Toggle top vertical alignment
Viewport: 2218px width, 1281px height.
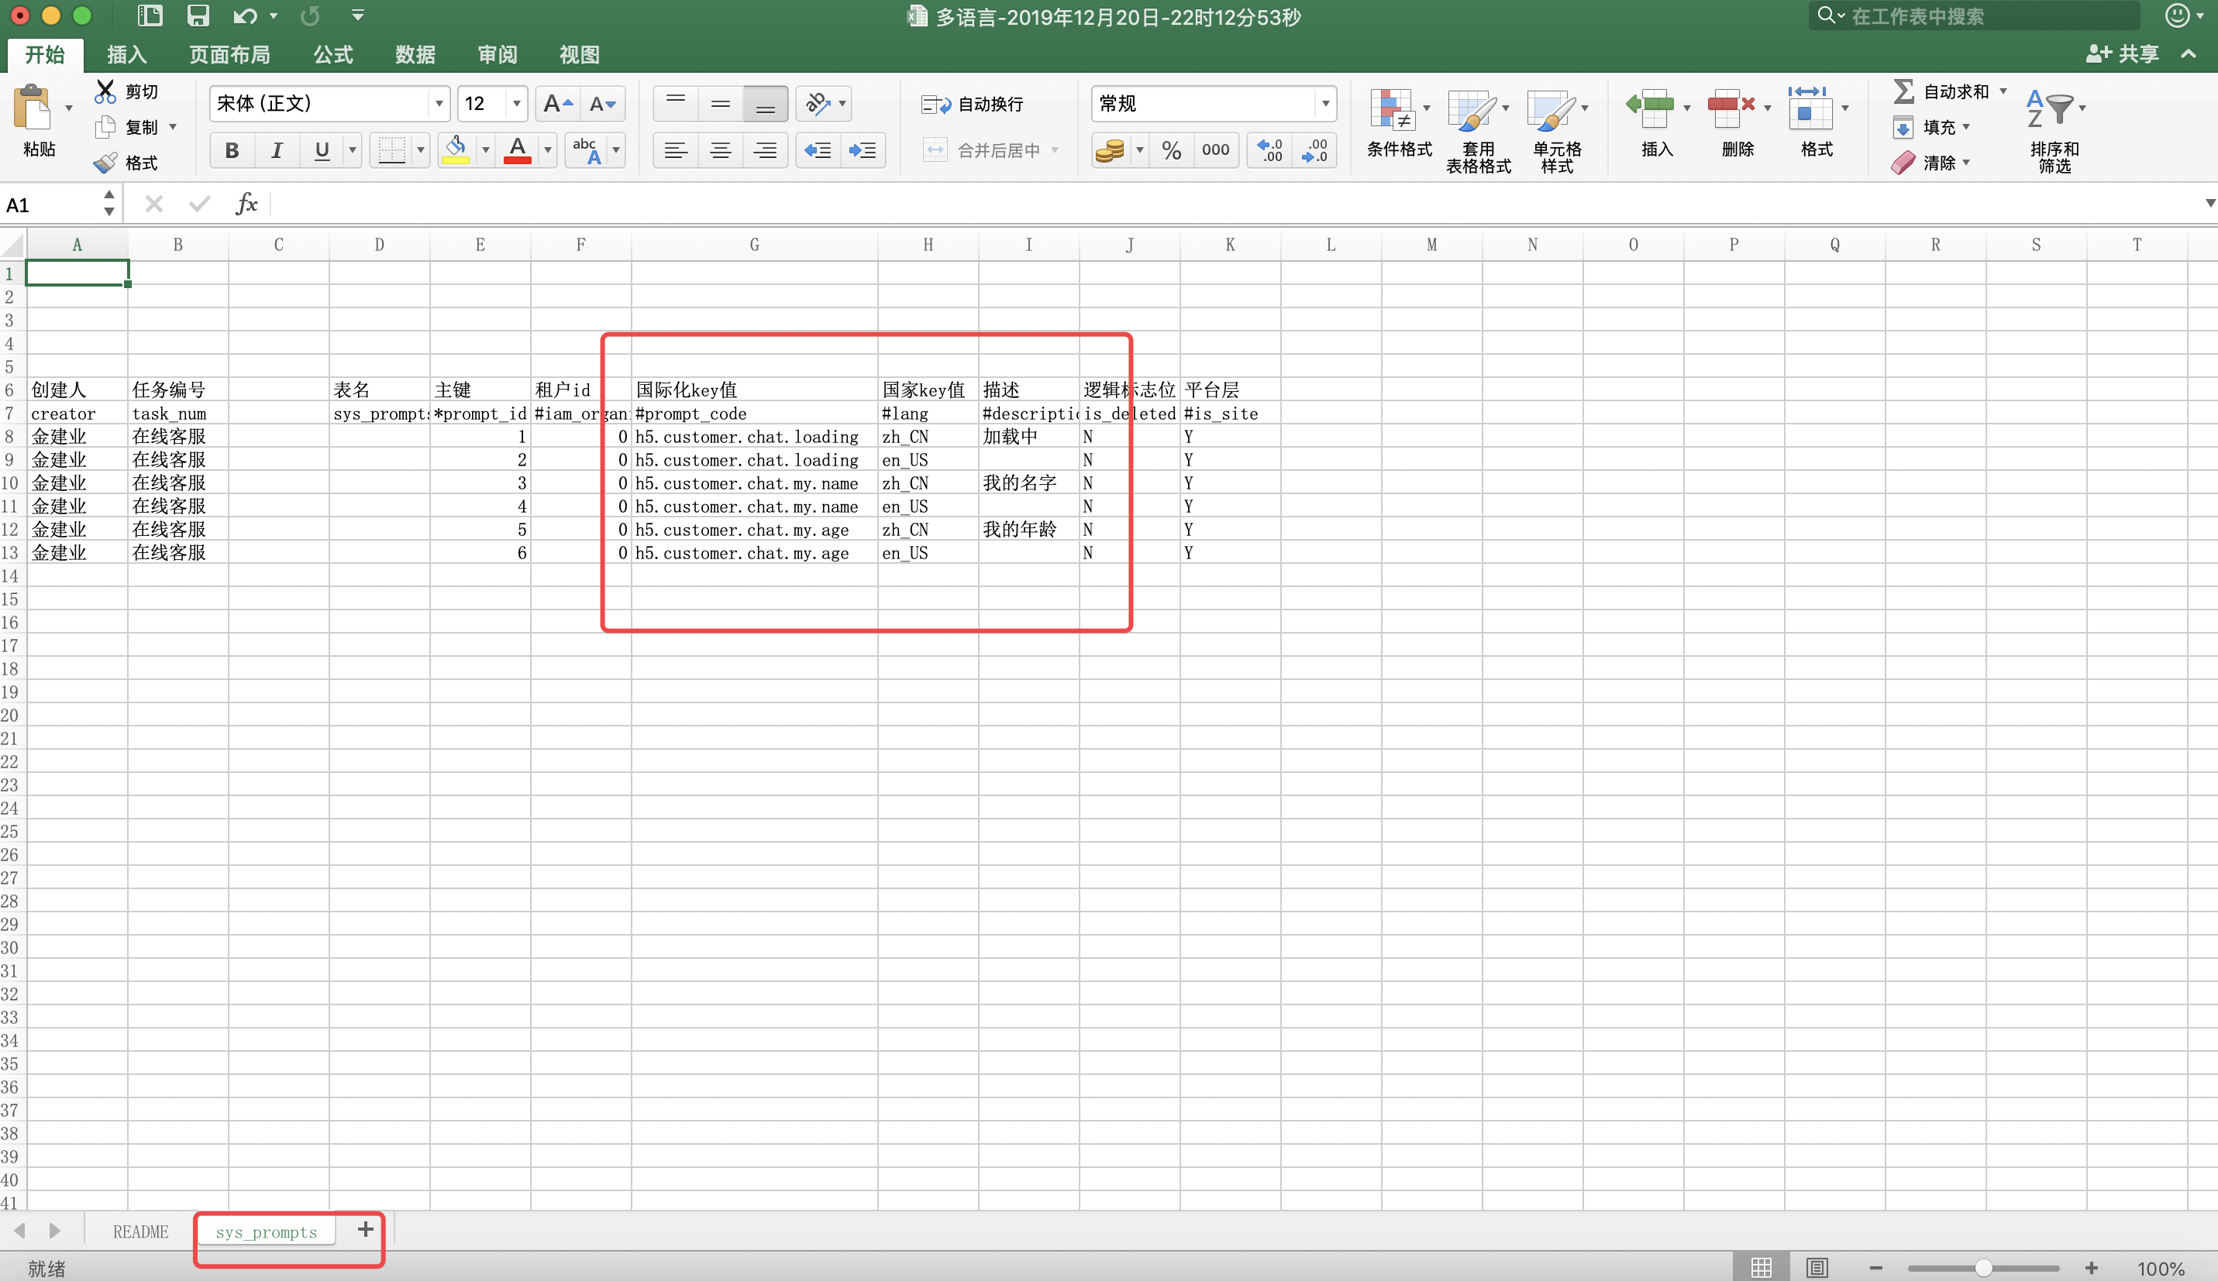click(x=675, y=104)
